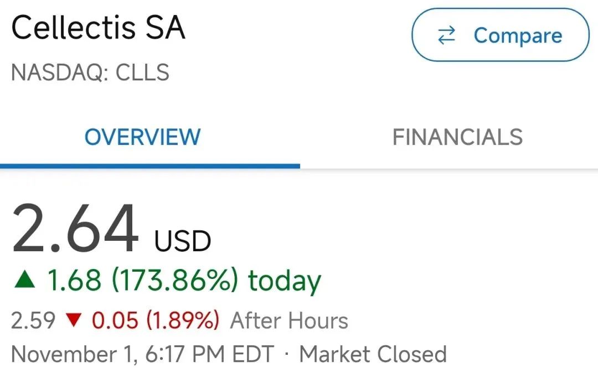Click the November 1, 6:17 PM timestamp
The image size is (598, 388).
(x=142, y=354)
